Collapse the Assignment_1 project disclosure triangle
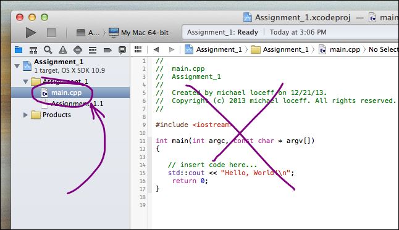 pyautogui.click(x=17, y=67)
